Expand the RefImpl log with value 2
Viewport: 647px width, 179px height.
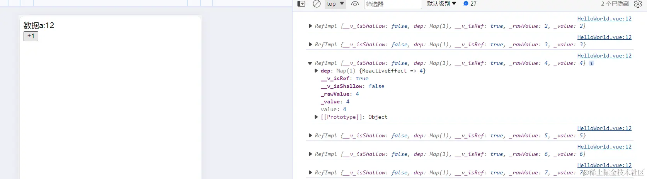[310, 26]
